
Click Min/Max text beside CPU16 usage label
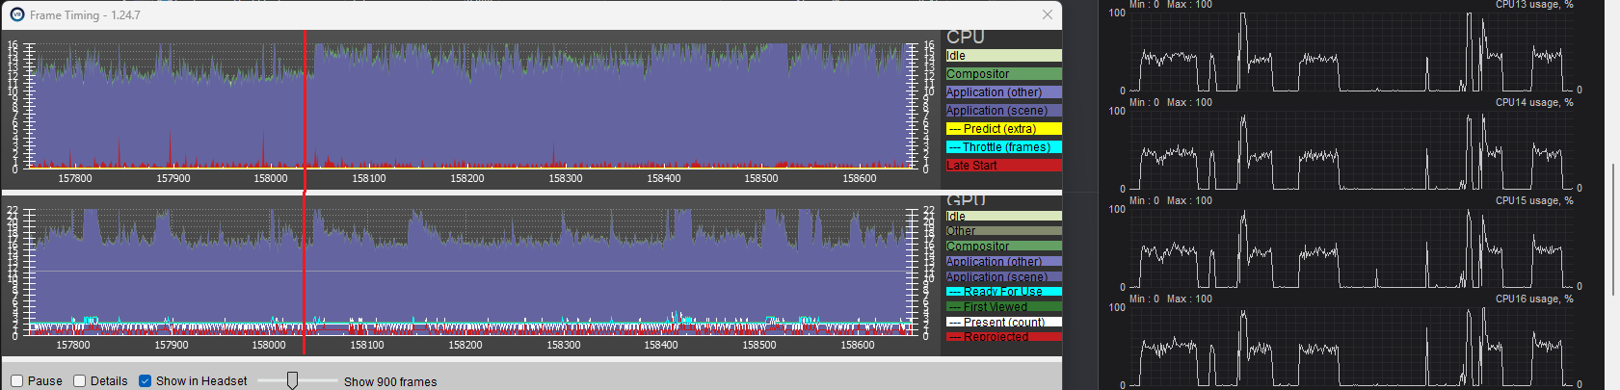coord(1171,299)
